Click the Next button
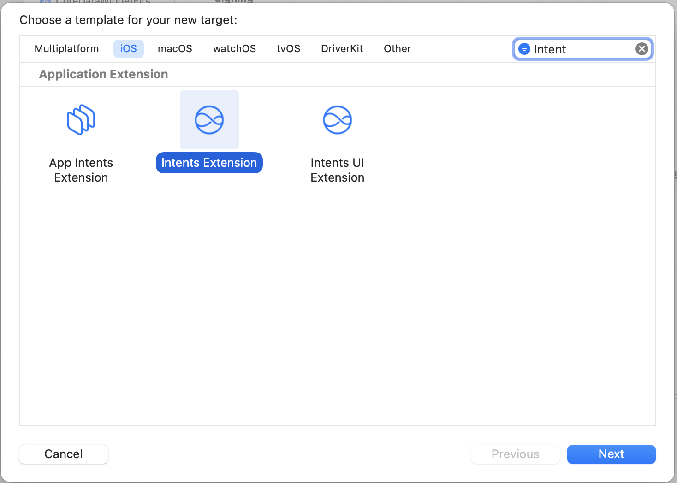 (611, 454)
